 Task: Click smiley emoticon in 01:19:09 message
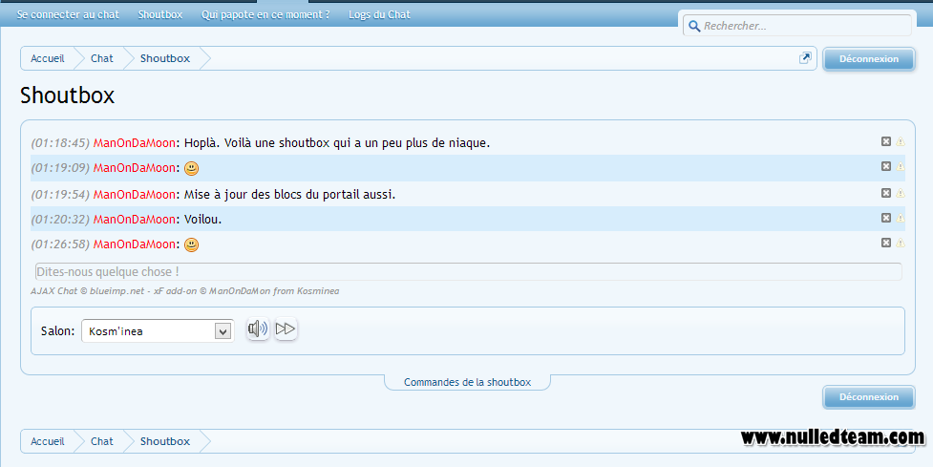[191, 169]
